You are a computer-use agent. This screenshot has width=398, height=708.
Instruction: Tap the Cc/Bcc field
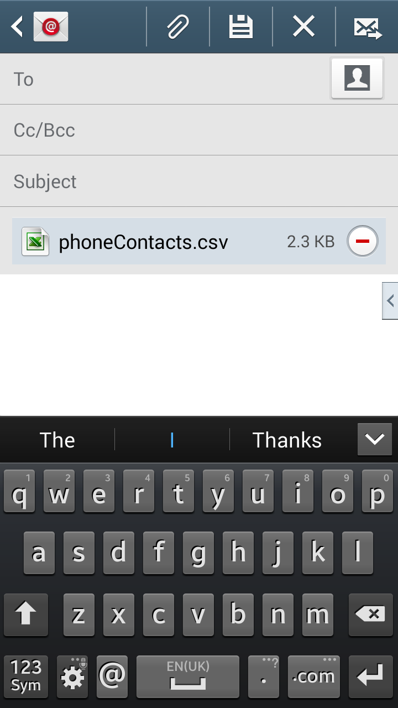click(x=199, y=130)
